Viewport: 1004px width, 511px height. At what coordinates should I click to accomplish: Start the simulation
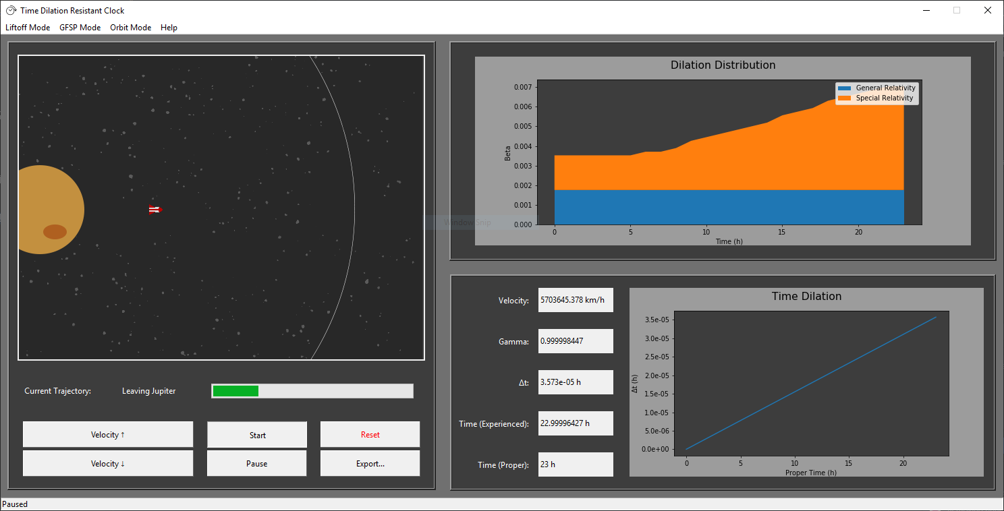pyautogui.click(x=257, y=435)
